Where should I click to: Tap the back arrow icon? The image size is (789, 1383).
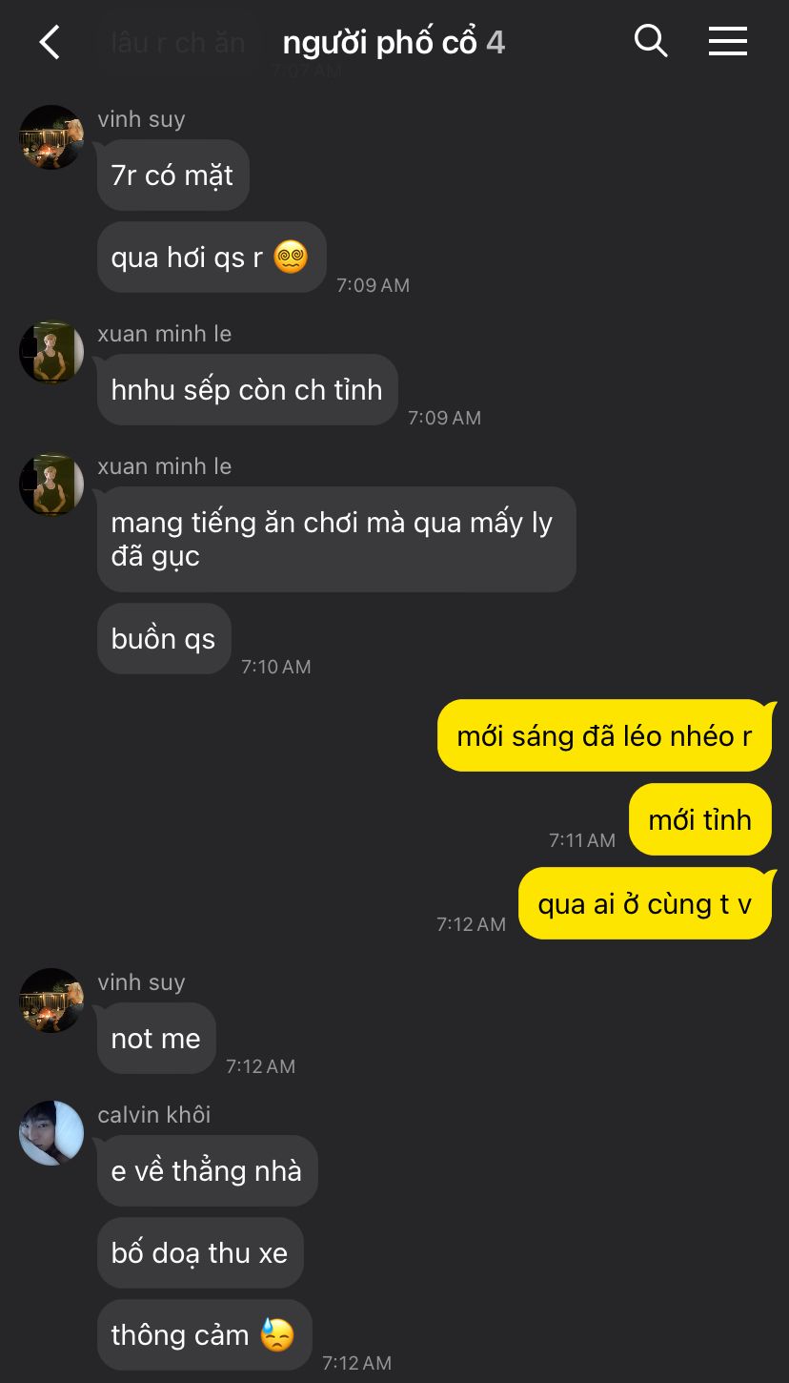click(50, 42)
